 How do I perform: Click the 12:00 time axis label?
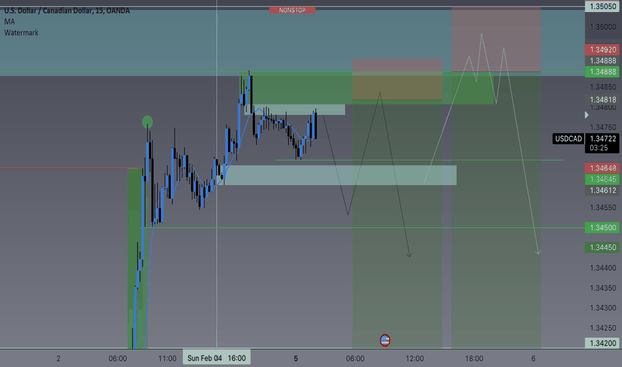click(414, 359)
